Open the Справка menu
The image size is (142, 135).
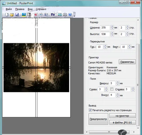[x=41, y=9]
